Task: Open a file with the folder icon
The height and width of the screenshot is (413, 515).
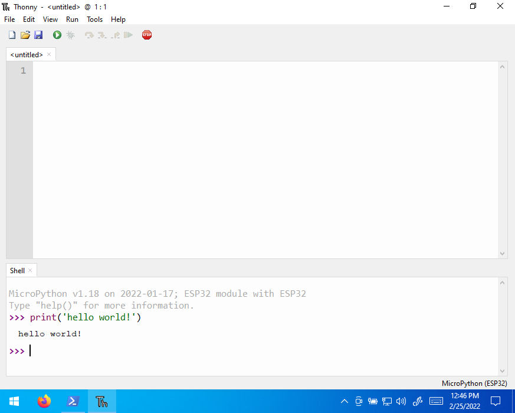Action: [25, 35]
